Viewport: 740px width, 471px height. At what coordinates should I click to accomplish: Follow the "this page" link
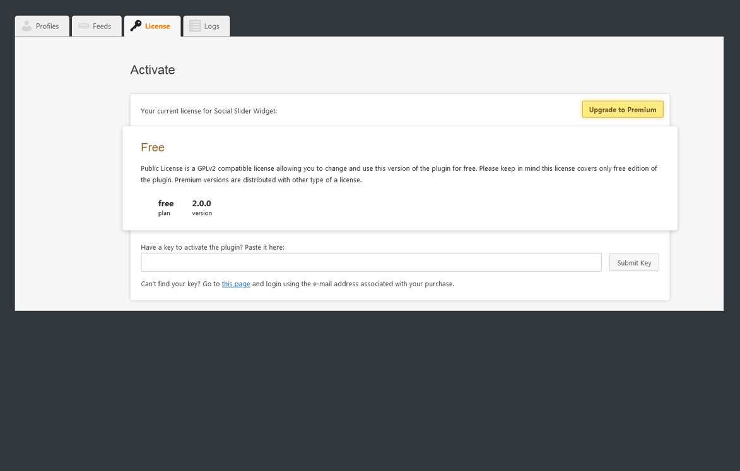(236, 284)
